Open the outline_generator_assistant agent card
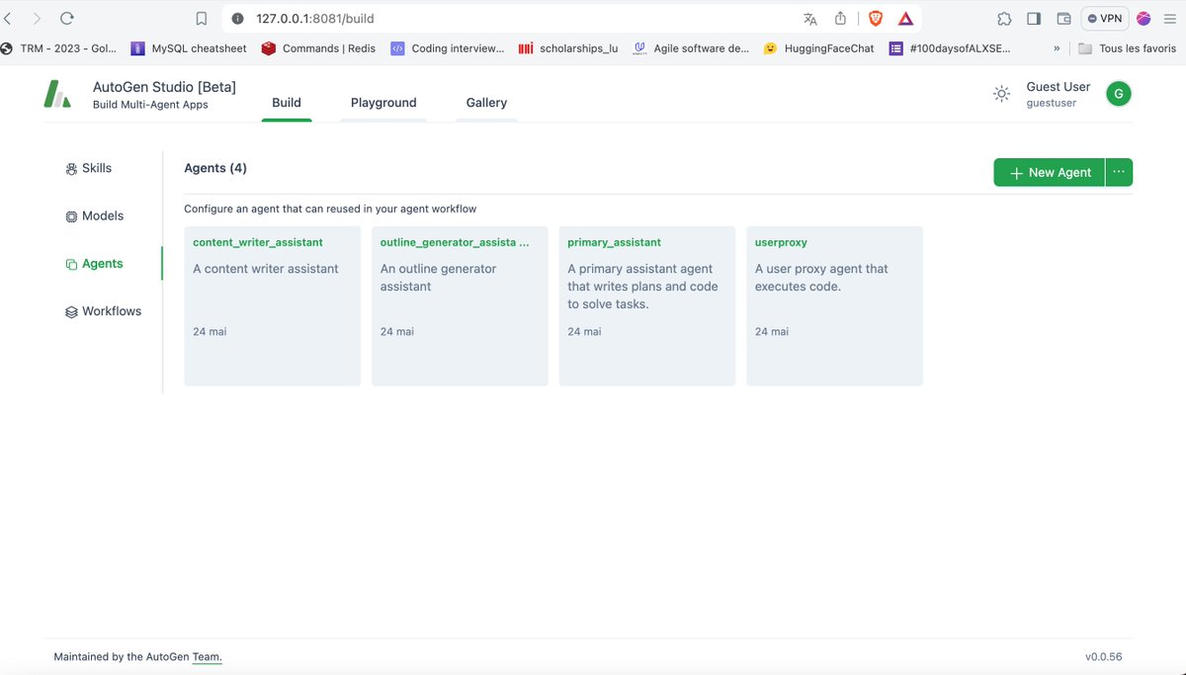 click(x=460, y=306)
